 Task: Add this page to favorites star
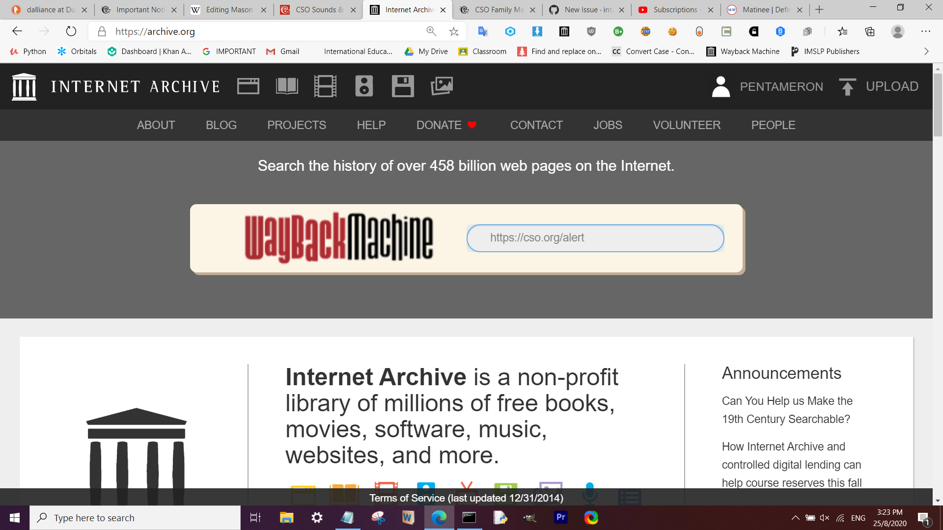click(454, 32)
